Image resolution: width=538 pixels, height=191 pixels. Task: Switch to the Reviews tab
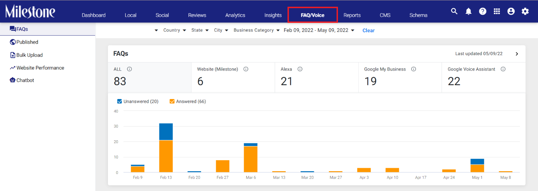pos(197,15)
